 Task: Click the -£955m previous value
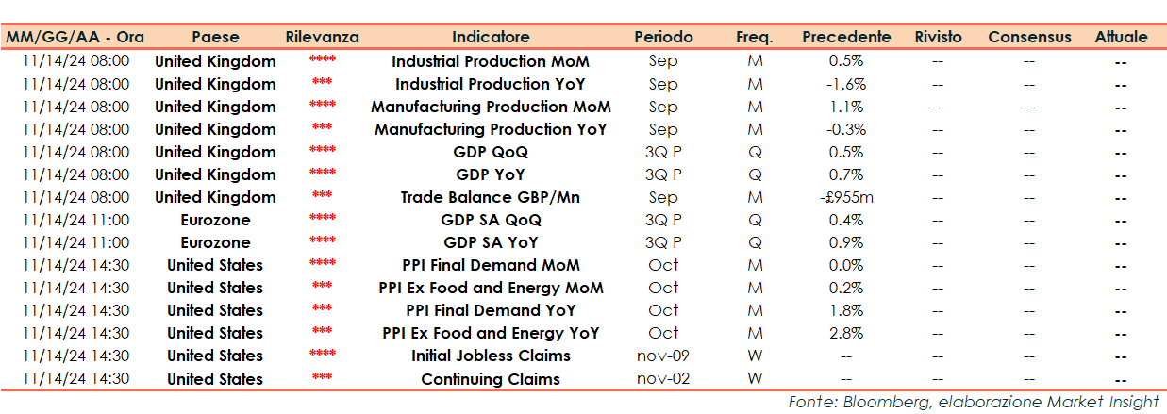point(846,197)
